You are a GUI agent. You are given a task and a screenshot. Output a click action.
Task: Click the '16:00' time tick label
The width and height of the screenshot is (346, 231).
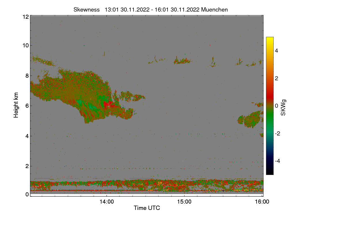point(262,202)
